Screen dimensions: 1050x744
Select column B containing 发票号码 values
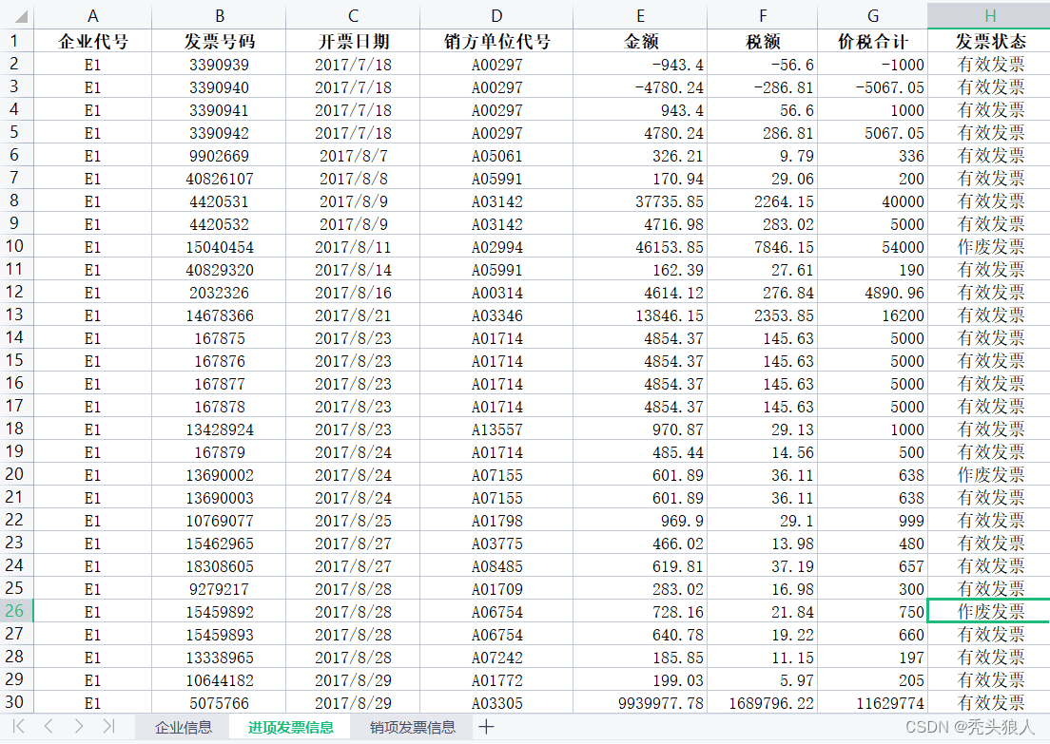point(219,15)
